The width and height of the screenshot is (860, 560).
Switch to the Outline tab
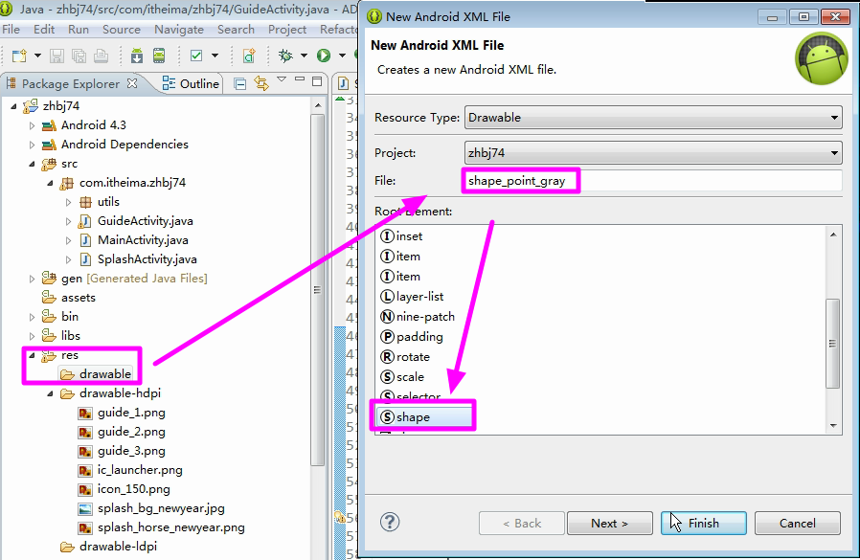(191, 84)
